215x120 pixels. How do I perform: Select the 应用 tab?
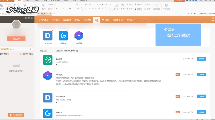[x=97, y=20]
